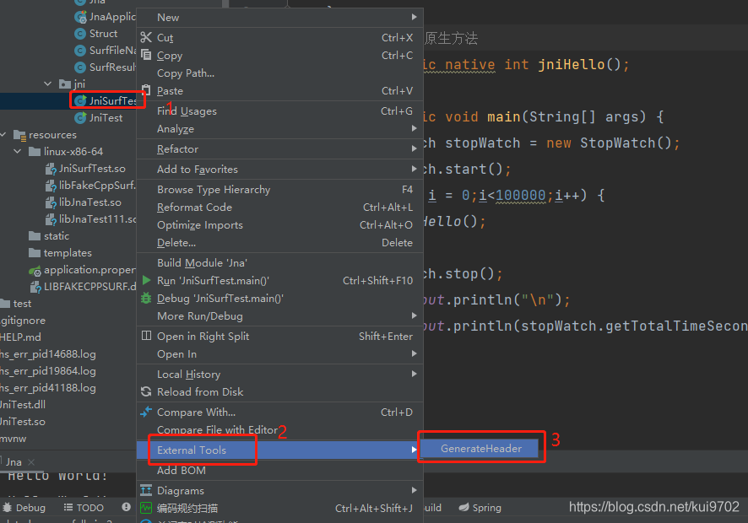The height and width of the screenshot is (523, 748).
Task: Close the Jna run tab
Action: click(31, 462)
